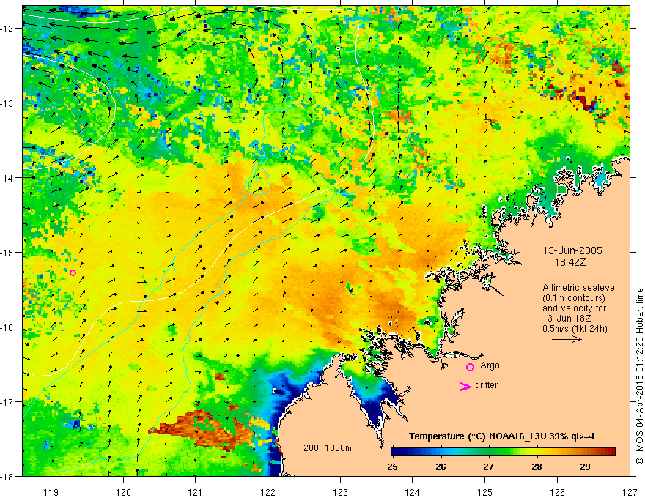Click the color bar label '25'

click(392, 467)
